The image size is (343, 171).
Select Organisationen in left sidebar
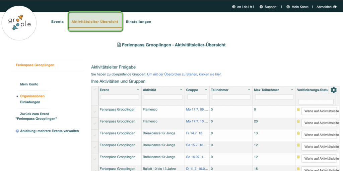(32, 96)
